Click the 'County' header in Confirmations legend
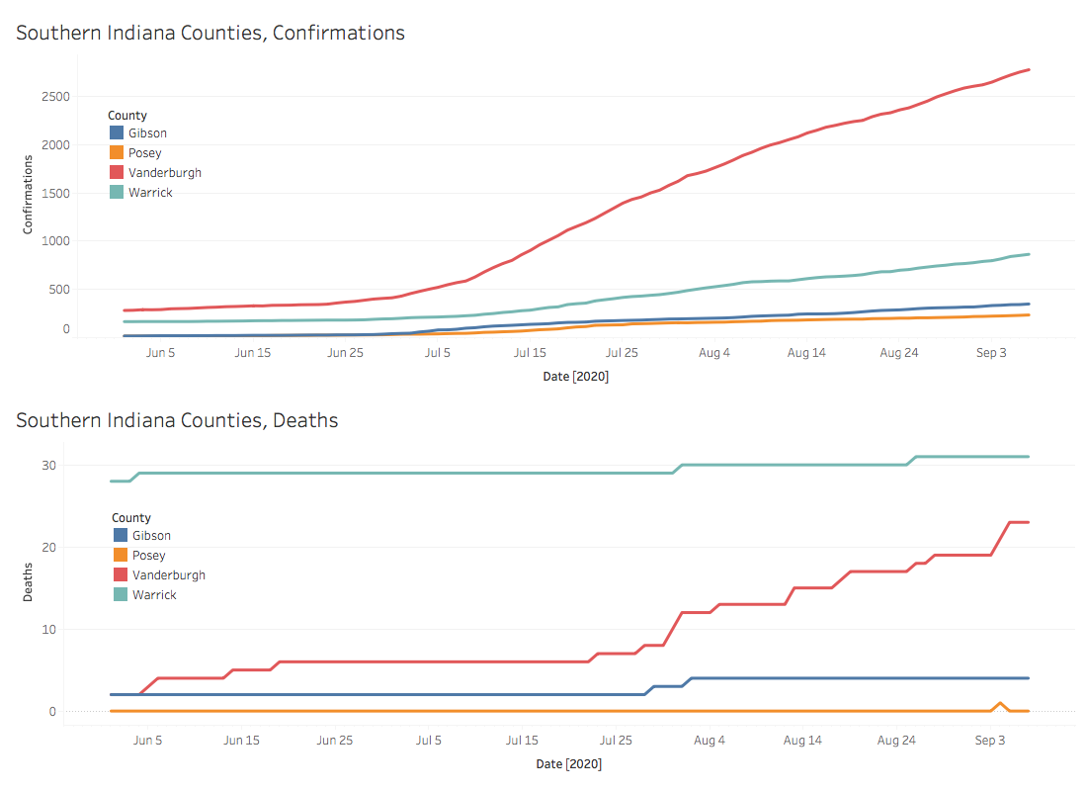The image size is (1087, 791). point(127,116)
